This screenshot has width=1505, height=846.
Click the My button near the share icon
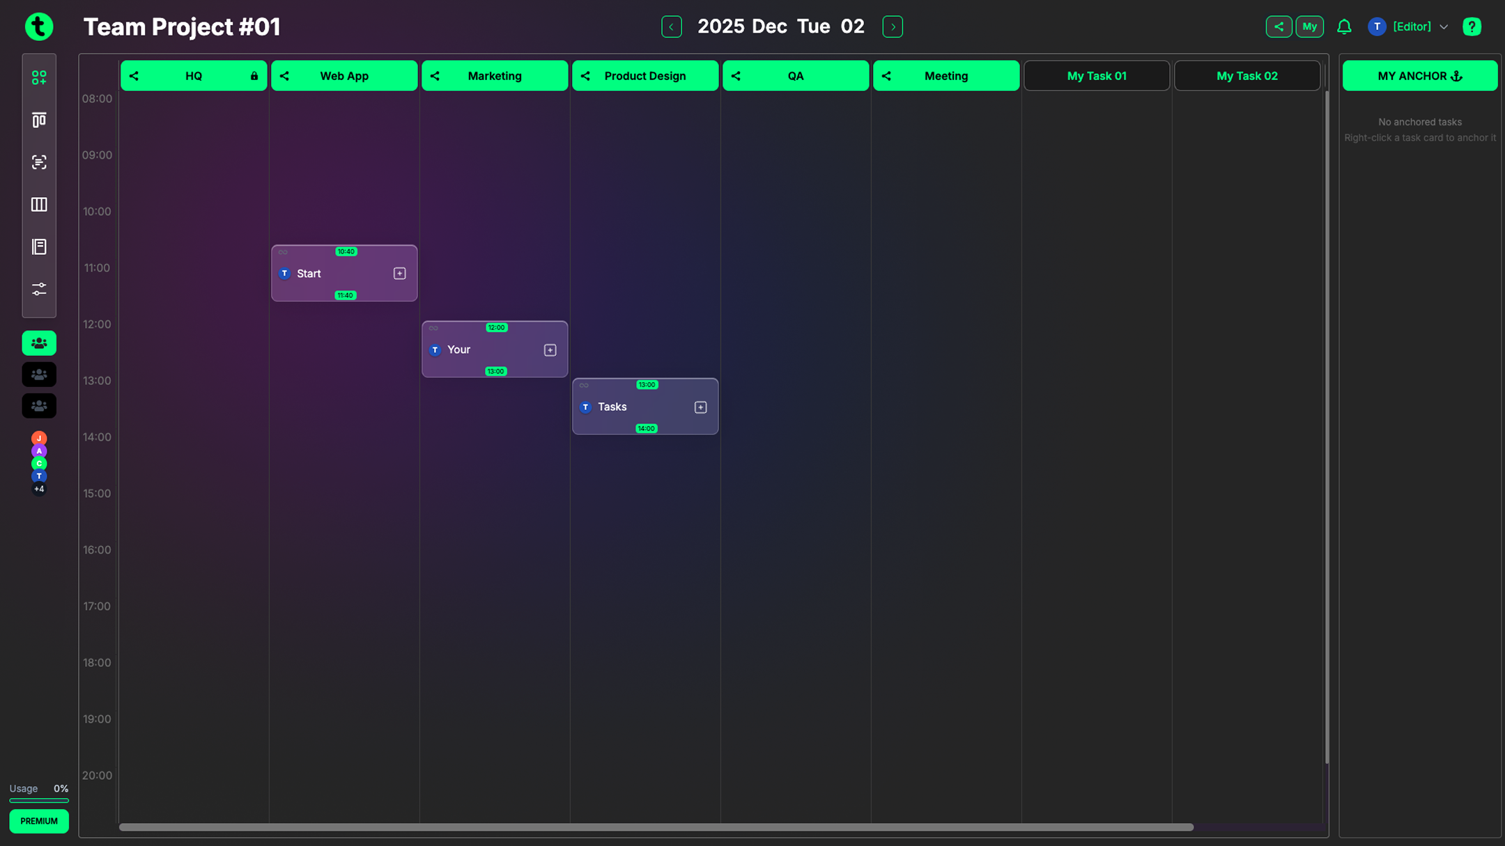click(1310, 26)
